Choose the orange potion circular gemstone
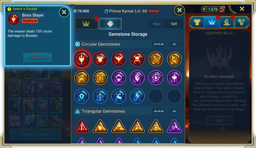 click(82, 78)
